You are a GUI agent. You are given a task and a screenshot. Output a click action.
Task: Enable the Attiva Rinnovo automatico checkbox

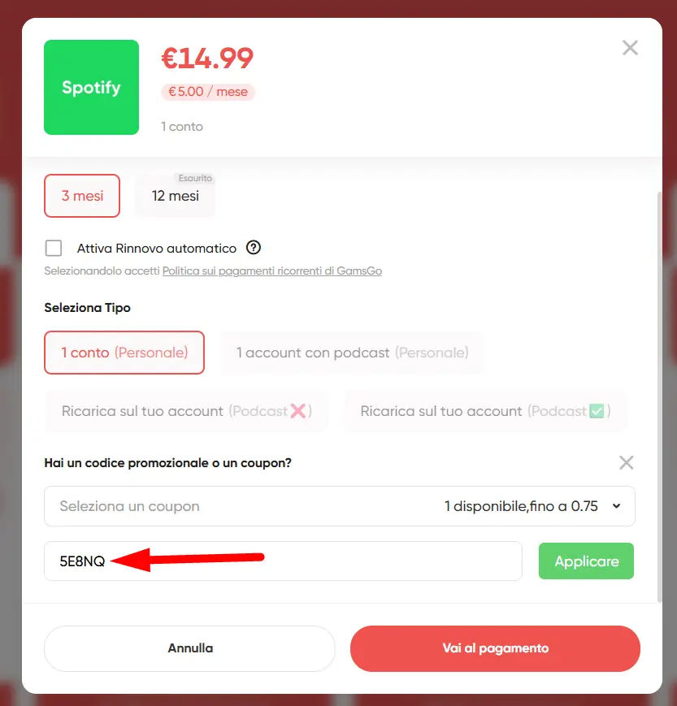pos(53,248)
